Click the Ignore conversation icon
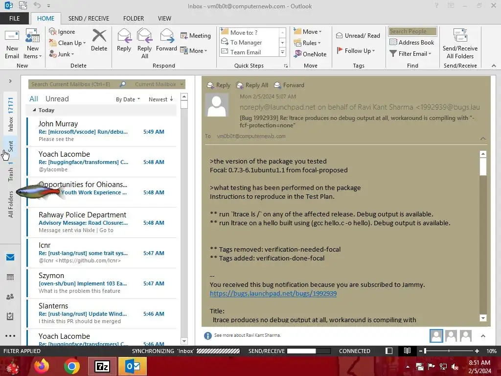501x376 pixels. point(62,32)
